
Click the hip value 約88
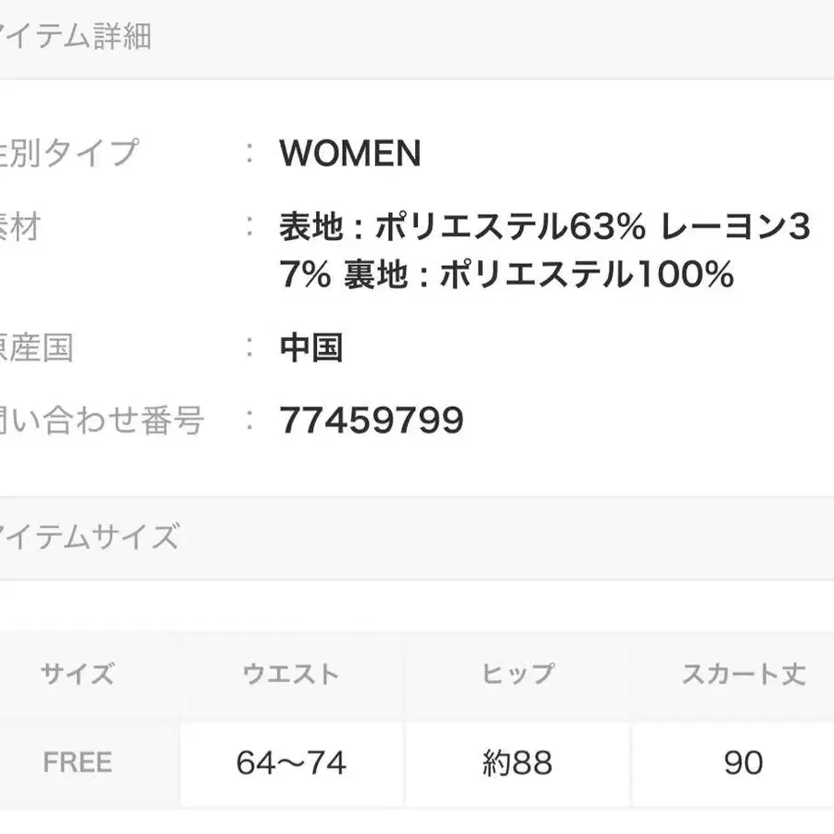pyautogui.click(x=517, y=763)
